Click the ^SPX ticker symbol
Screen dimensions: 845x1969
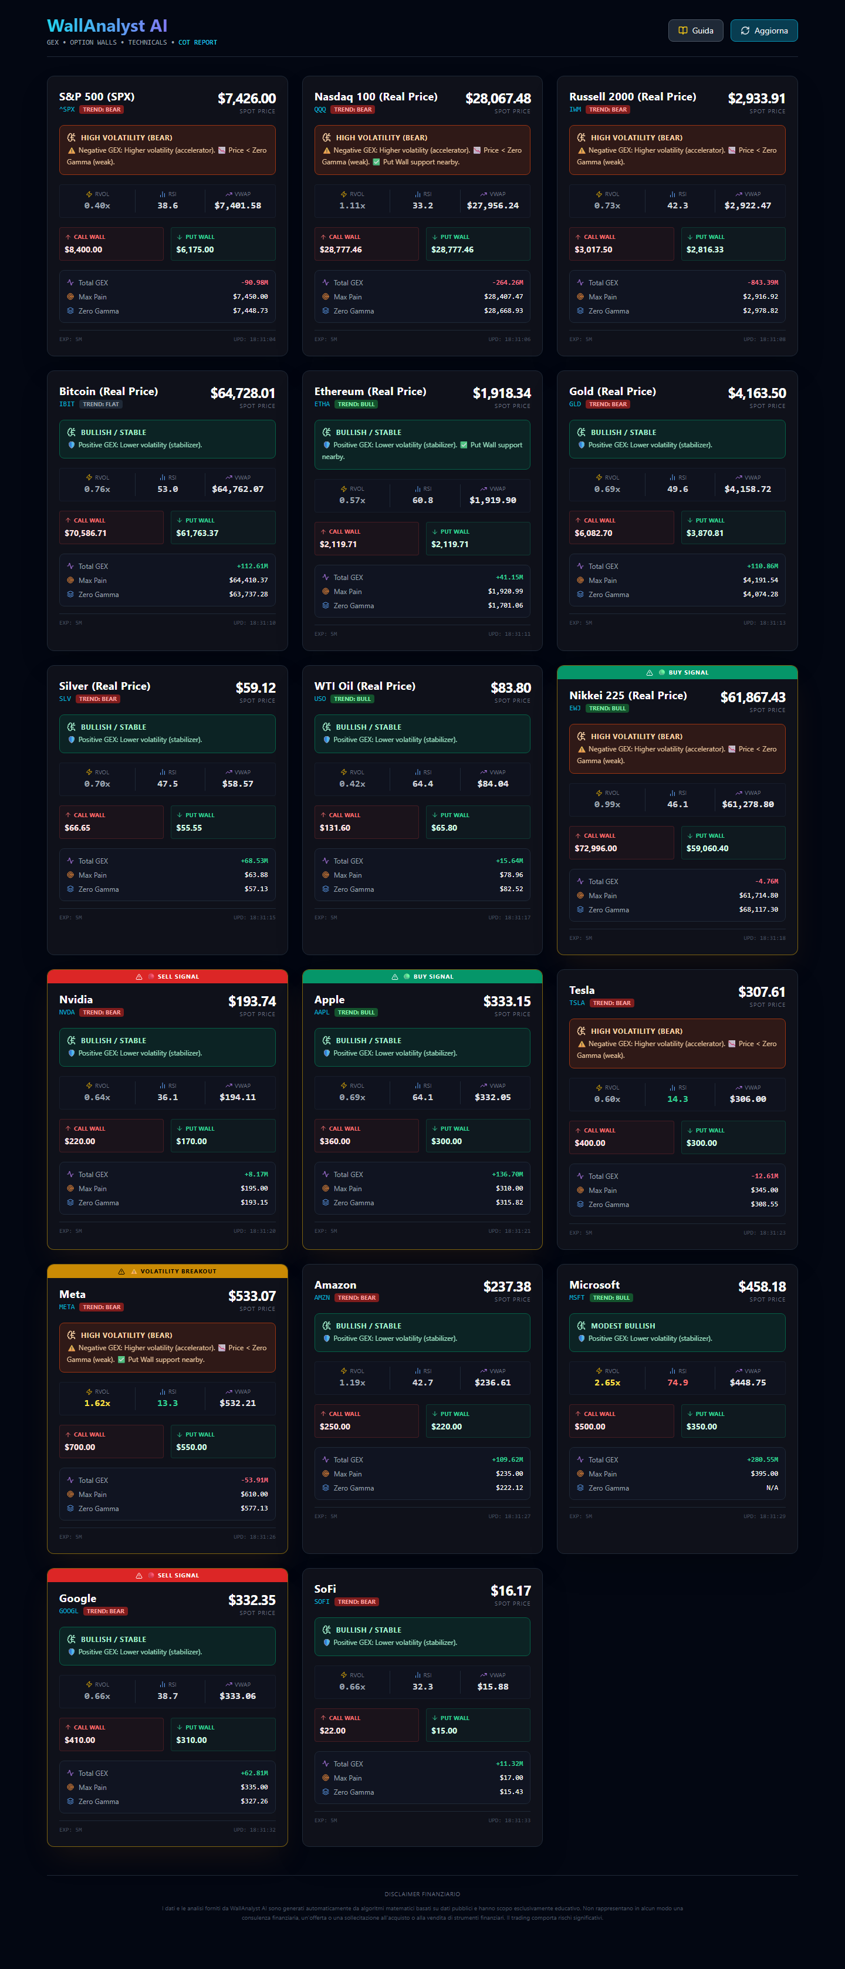coord(67,109)
